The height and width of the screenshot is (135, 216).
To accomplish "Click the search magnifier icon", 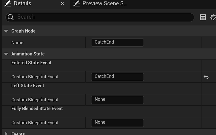I will (10, 17).
